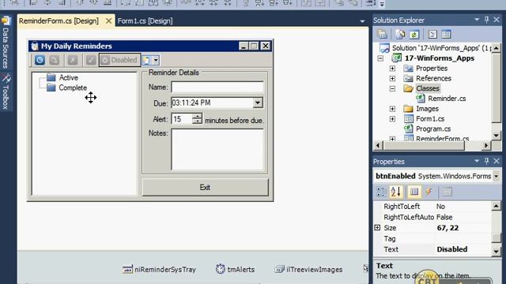Click the My Daily Reminders form icon
The height and width of the screenshot is (284, 506).
coord(35,46)
